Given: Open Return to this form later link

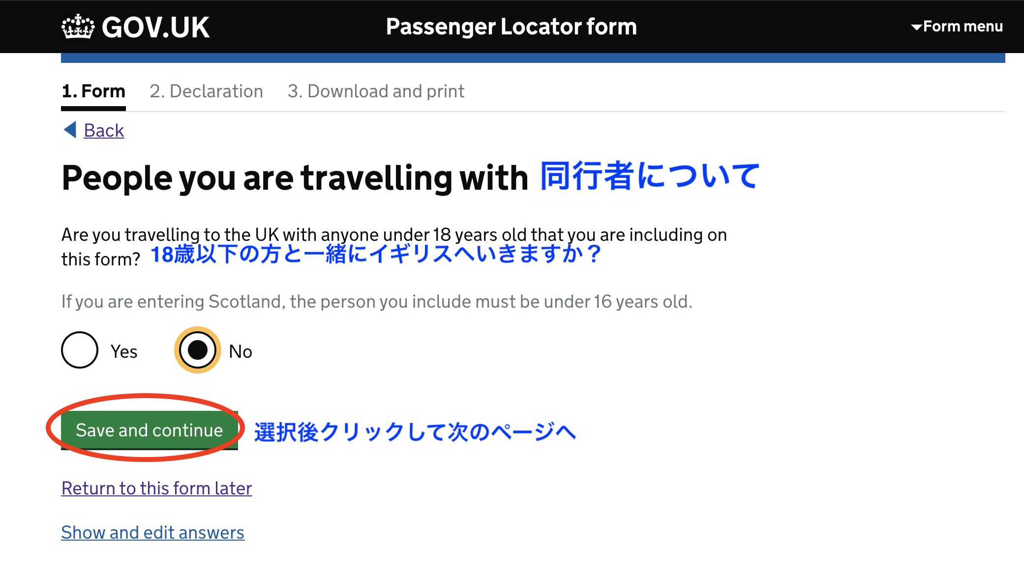Looking at the screenshot, I should (156, 488).
